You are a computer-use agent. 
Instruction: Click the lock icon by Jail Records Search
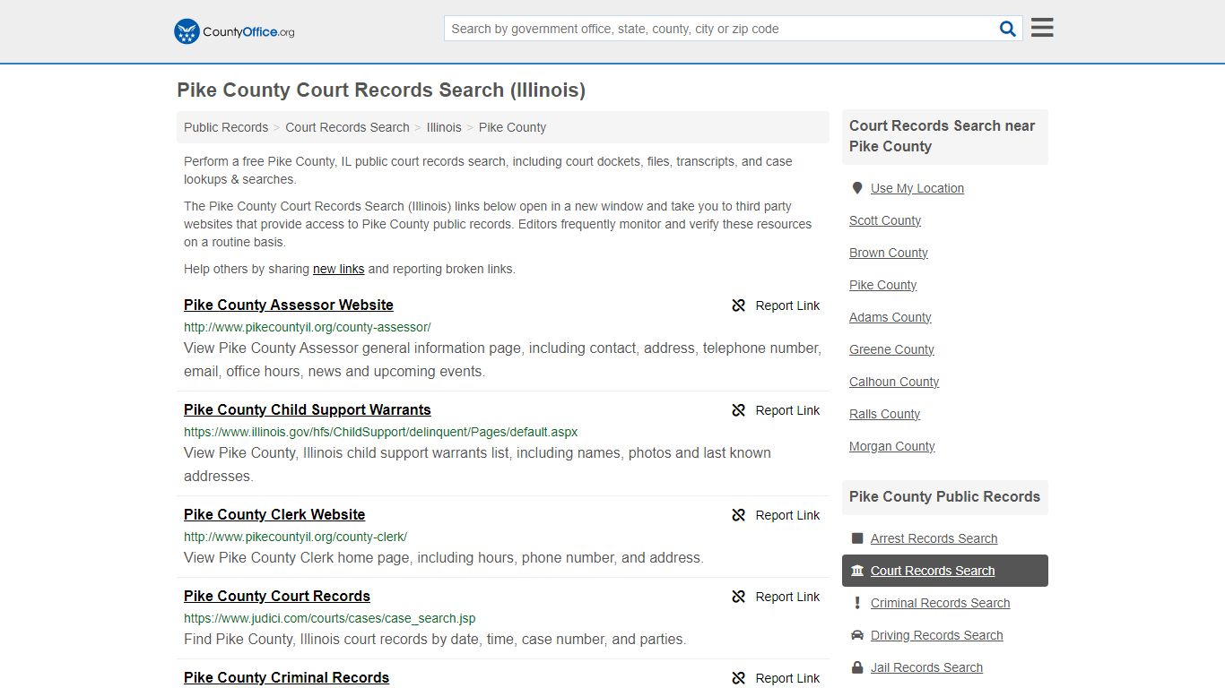pyautogui.click(x=857, y=667)
